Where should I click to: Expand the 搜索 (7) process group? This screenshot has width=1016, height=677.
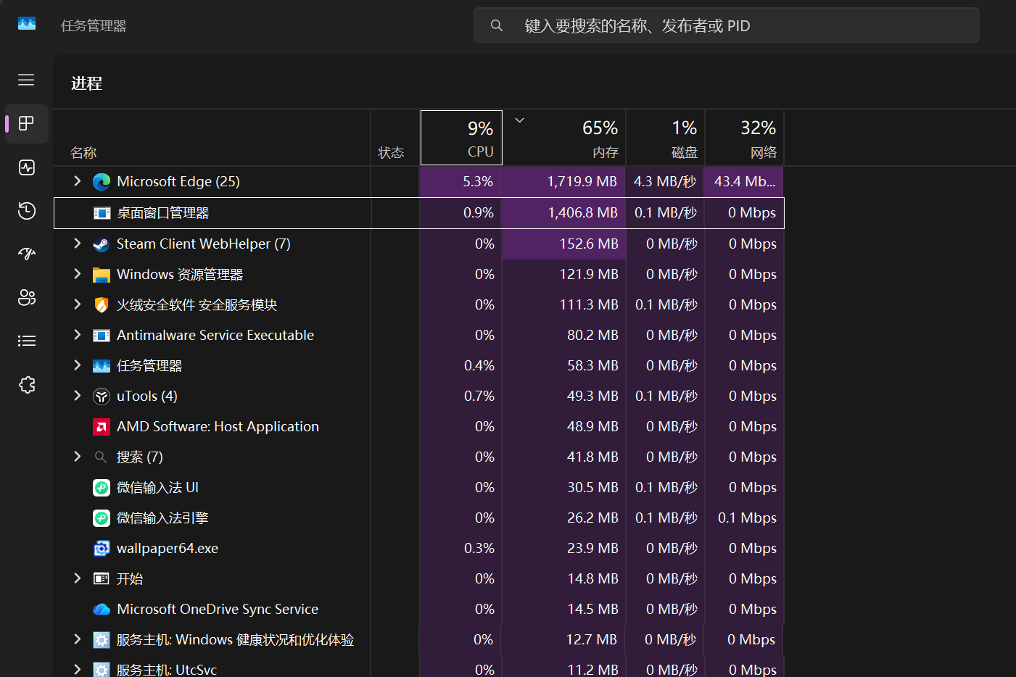pyautogui.click(x=78, y=457)
